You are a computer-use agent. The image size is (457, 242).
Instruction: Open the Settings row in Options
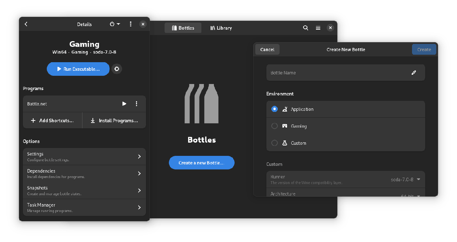tap(84, 157)
